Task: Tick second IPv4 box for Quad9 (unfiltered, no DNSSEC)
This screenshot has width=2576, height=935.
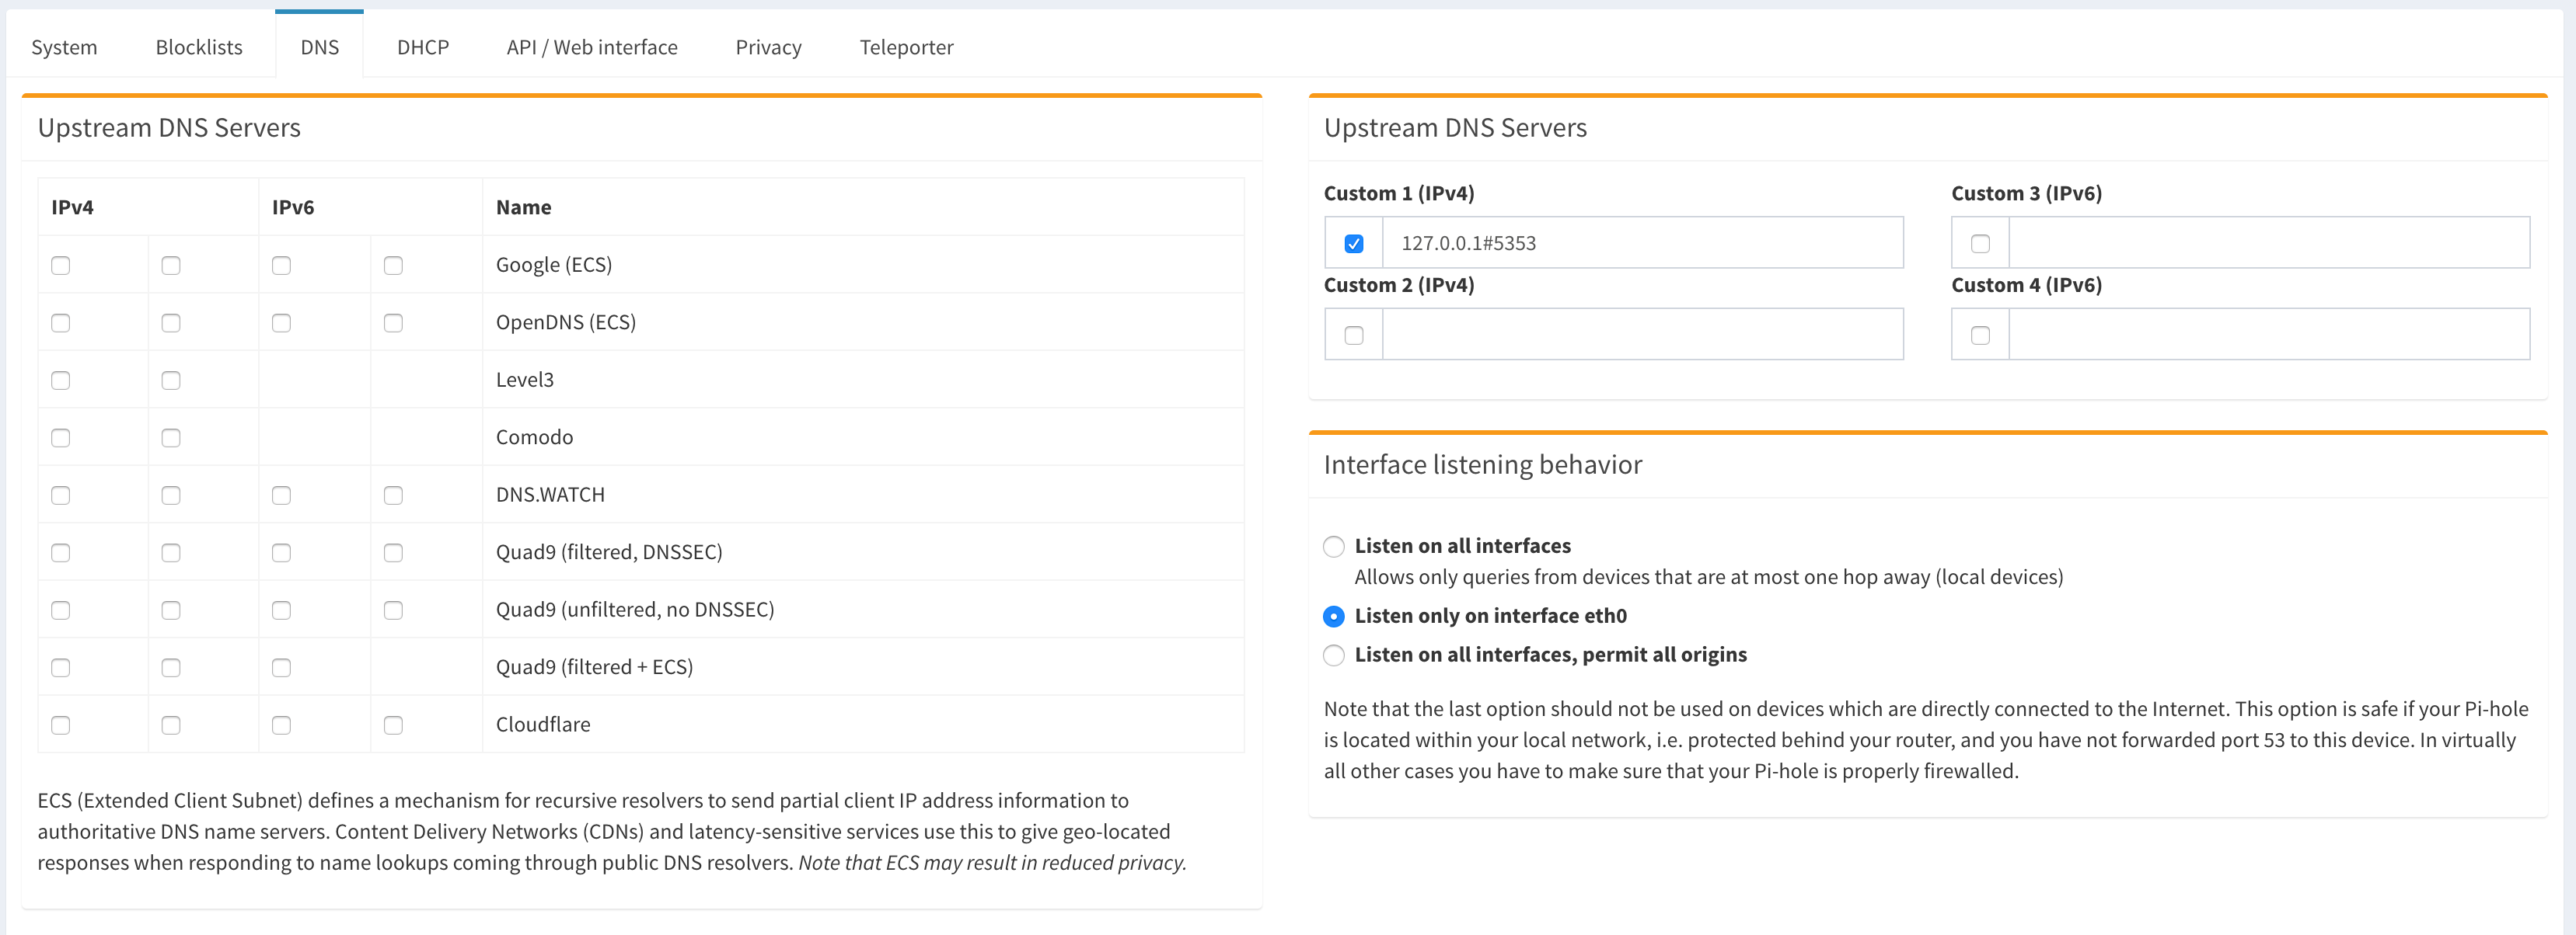Action: pos(171,610)
